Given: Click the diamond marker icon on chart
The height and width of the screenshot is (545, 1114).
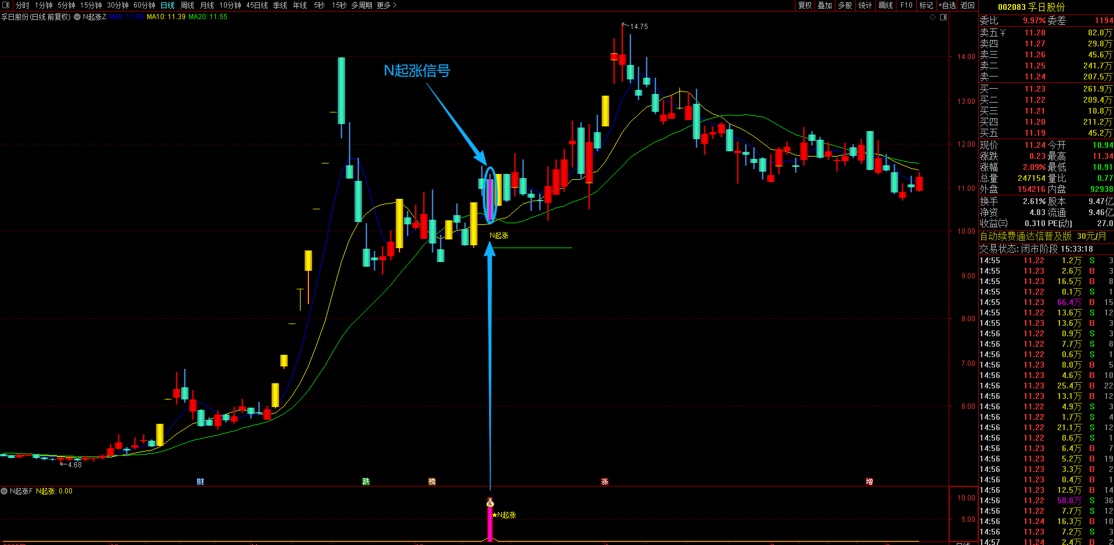Looking at the screenshot, I should pyautogui.click(x=933, y=17).
